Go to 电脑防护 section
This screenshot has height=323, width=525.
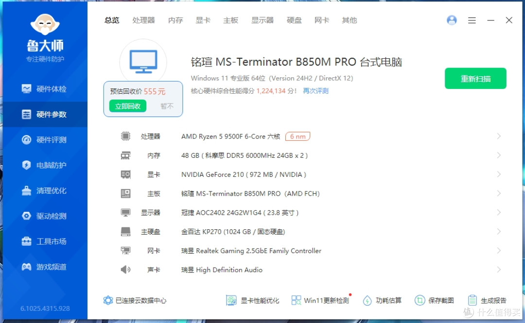(x=44, y=165)
